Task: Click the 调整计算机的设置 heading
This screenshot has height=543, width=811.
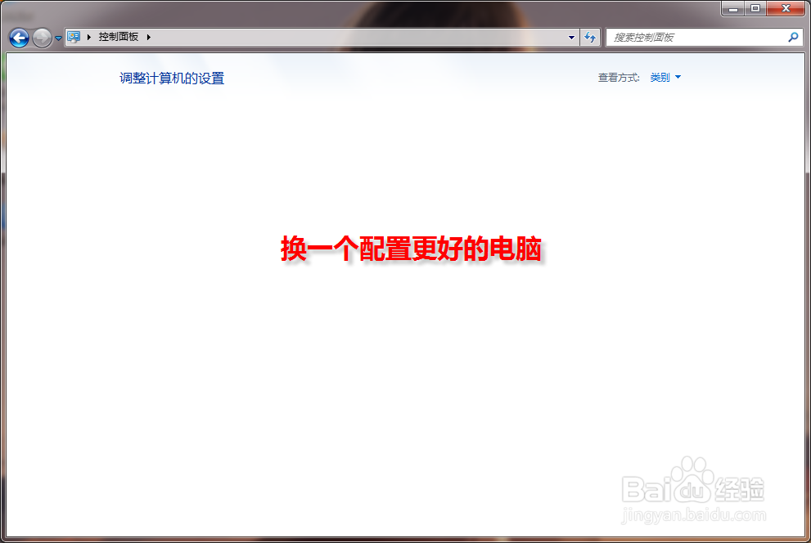Action: click(x=172, y=79)
